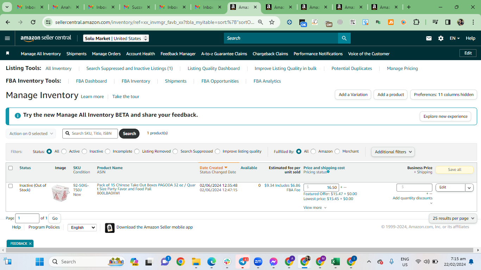Select the Active status filter

coord(64,152)
